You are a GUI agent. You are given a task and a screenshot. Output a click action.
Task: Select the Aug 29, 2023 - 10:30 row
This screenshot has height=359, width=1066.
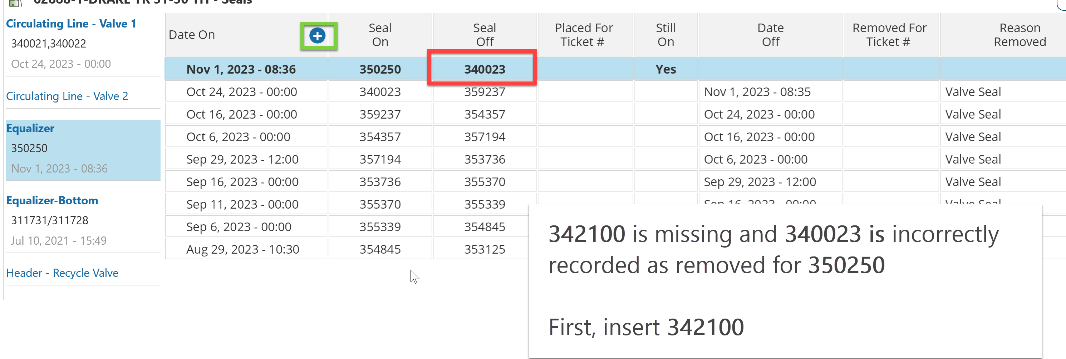(x=242, y=249)
